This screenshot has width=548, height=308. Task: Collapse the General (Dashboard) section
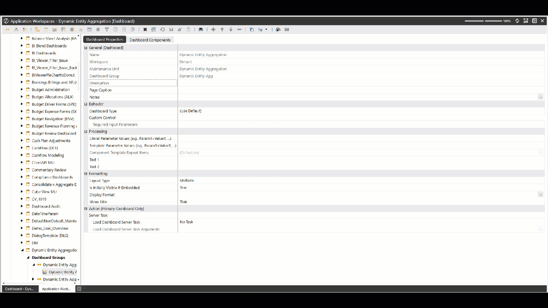(86, 48)
